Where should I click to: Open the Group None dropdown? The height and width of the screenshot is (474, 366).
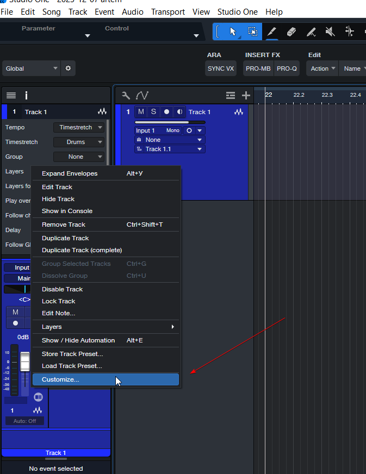(79, 157)
